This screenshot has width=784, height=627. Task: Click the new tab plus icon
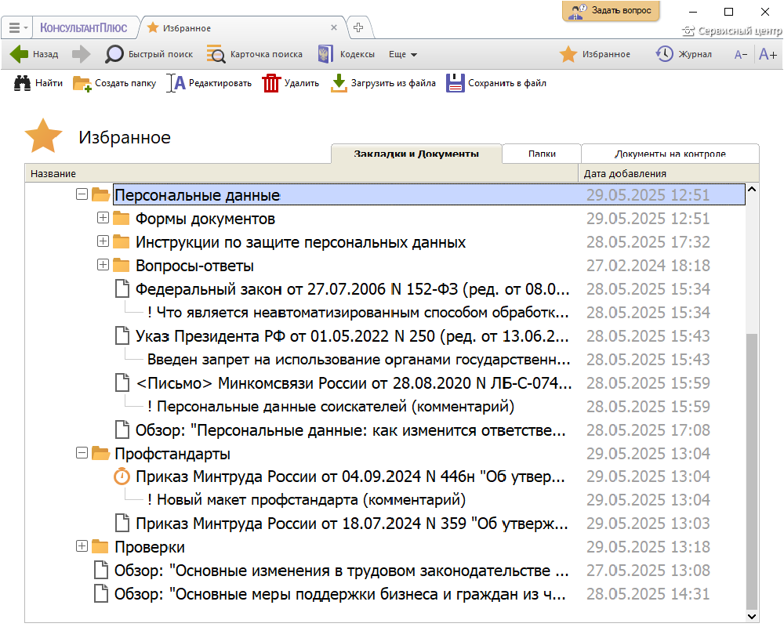[x=358, y=27]
